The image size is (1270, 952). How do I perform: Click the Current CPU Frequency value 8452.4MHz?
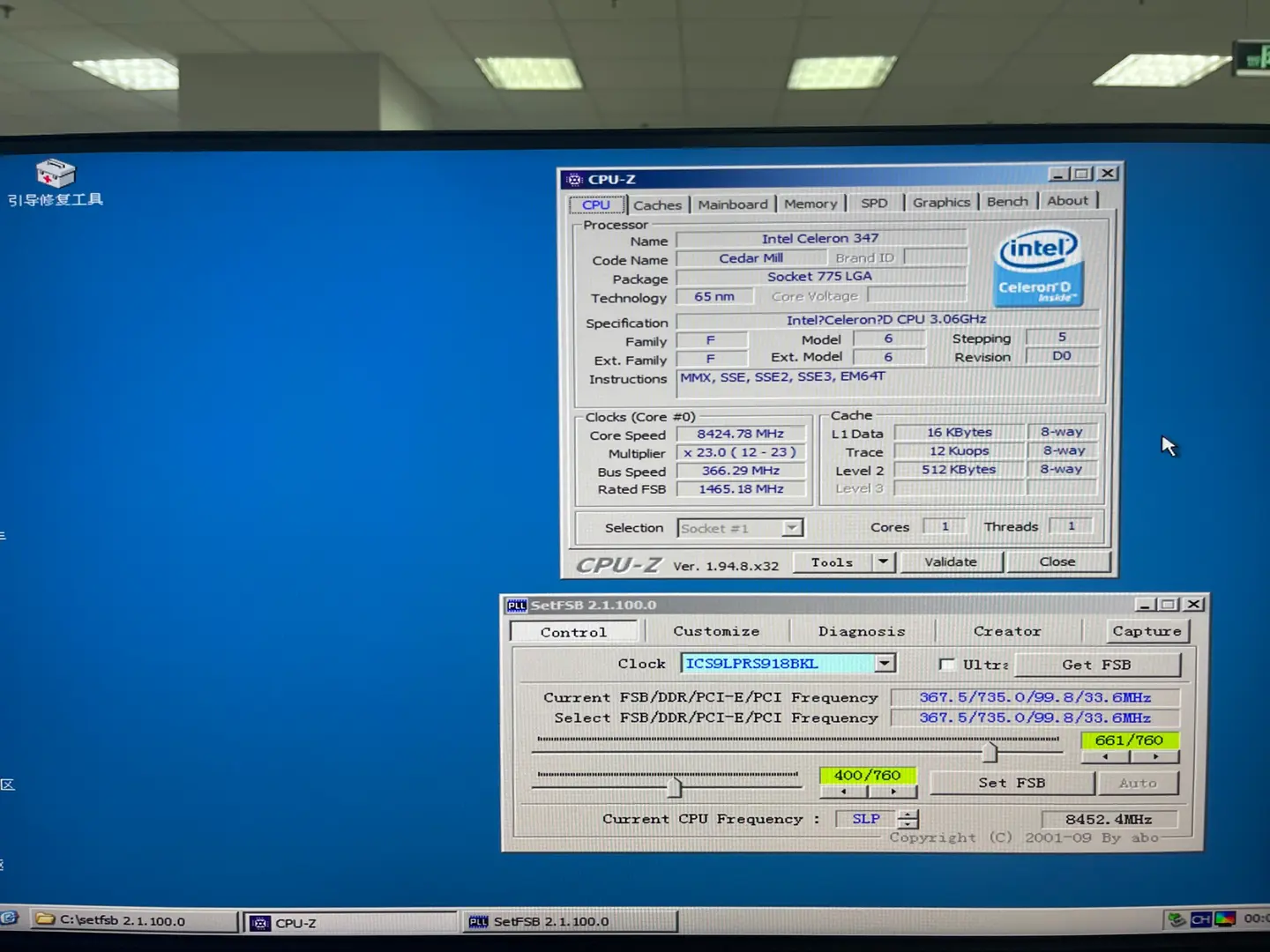click(x=1109, y=819)
